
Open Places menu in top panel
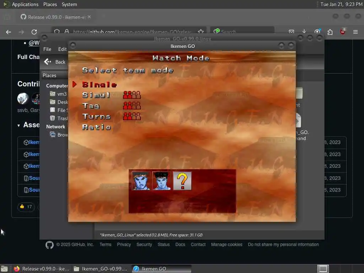pyautogui.click(x=50, y=4)
